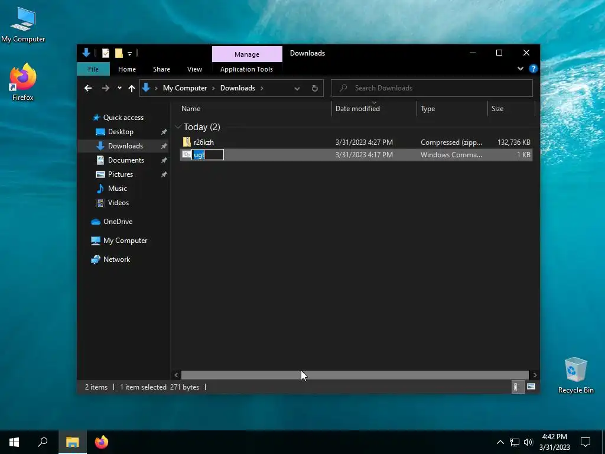Click the My Computer desktop icon
The height and width of the screenshot is (454, 605).
23,25
